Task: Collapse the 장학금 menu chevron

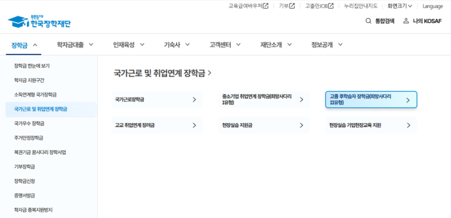Action: [x=35, y=45]
